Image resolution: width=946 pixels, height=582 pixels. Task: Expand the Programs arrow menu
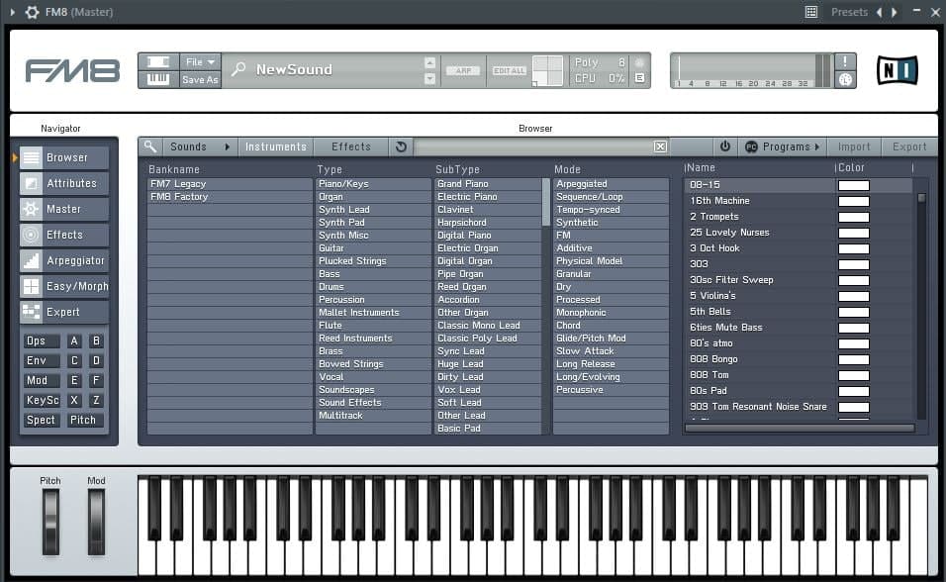(817, 146)
